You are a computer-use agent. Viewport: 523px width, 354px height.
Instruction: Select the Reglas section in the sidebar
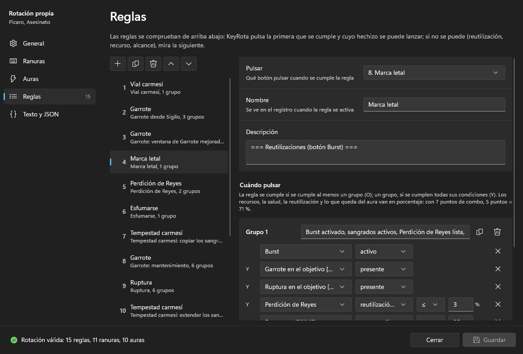pyautogui.click(x=50, y=96)
